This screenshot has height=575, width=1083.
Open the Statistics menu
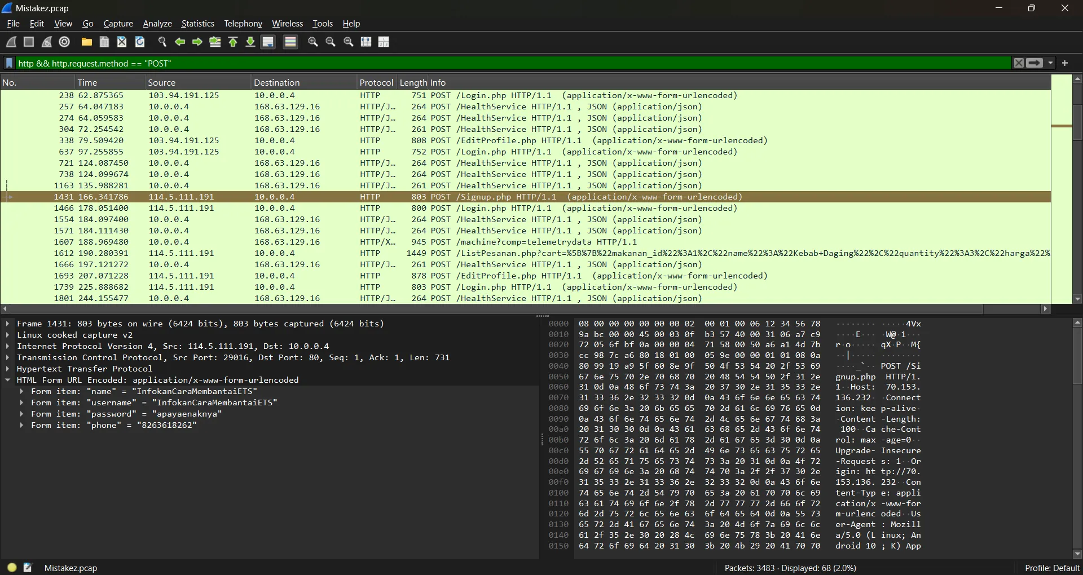click(197, 24)
